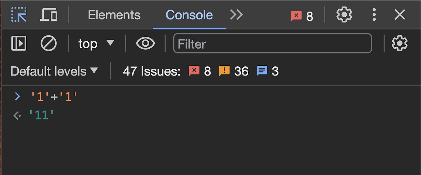Toggle the console sidebar panel
Viewport: 421px width, 175px height.
point(19,43)
